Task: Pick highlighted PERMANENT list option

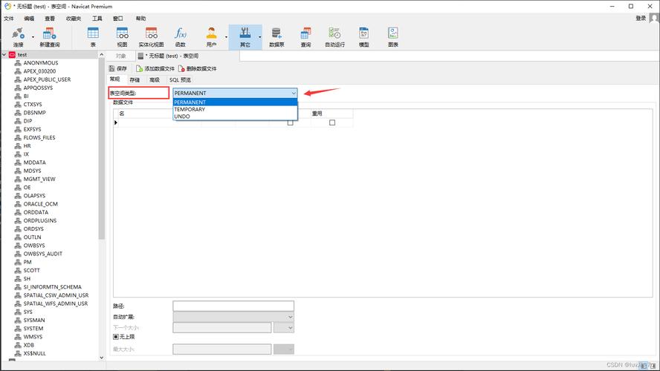Action: click(x=235, y=102)
